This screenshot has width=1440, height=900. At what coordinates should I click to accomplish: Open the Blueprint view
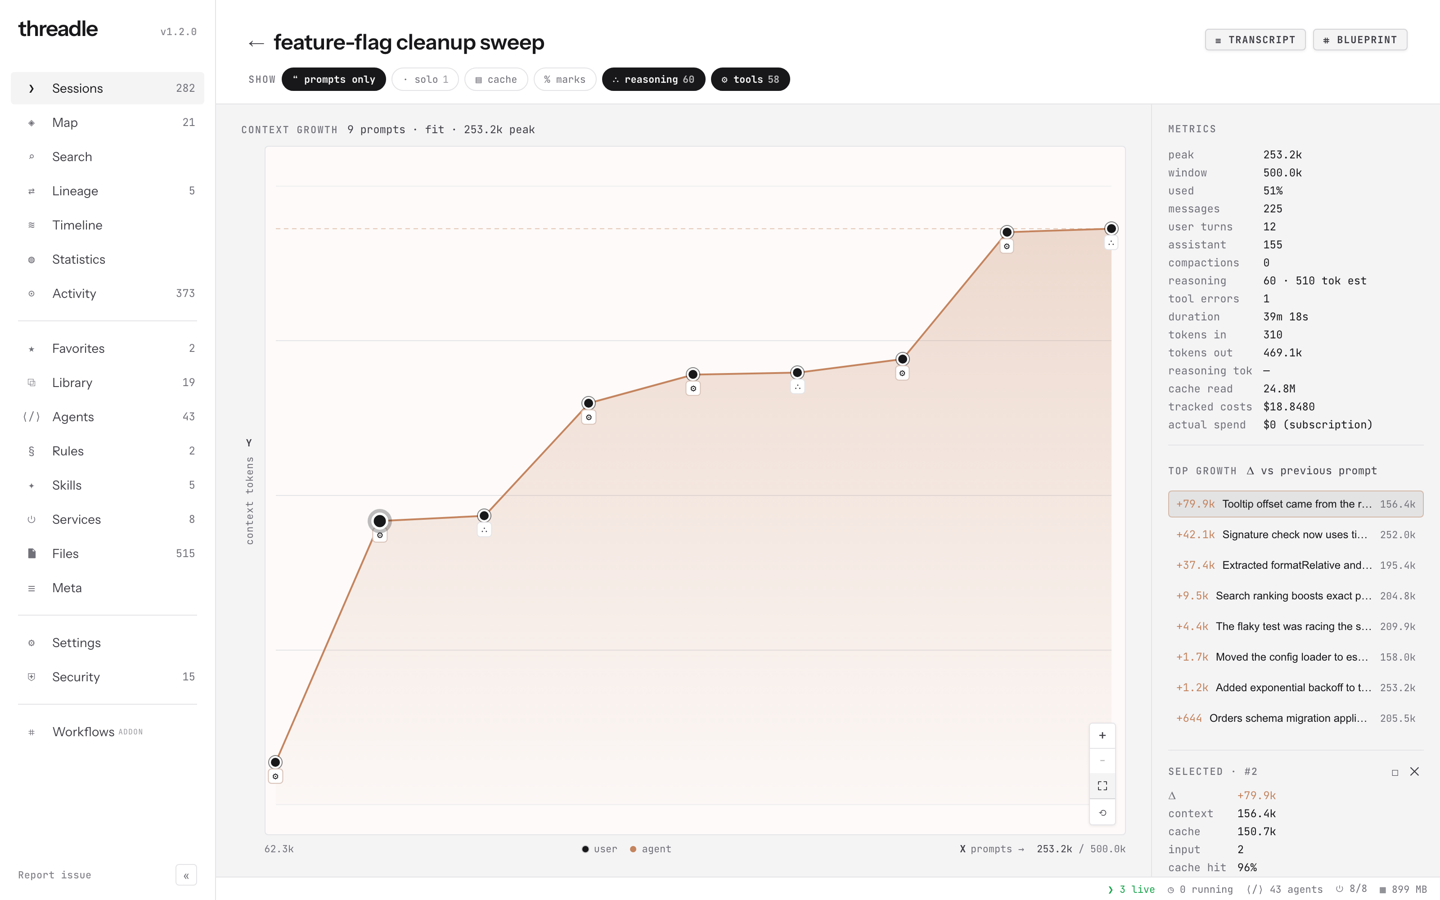click(1359, 40)
